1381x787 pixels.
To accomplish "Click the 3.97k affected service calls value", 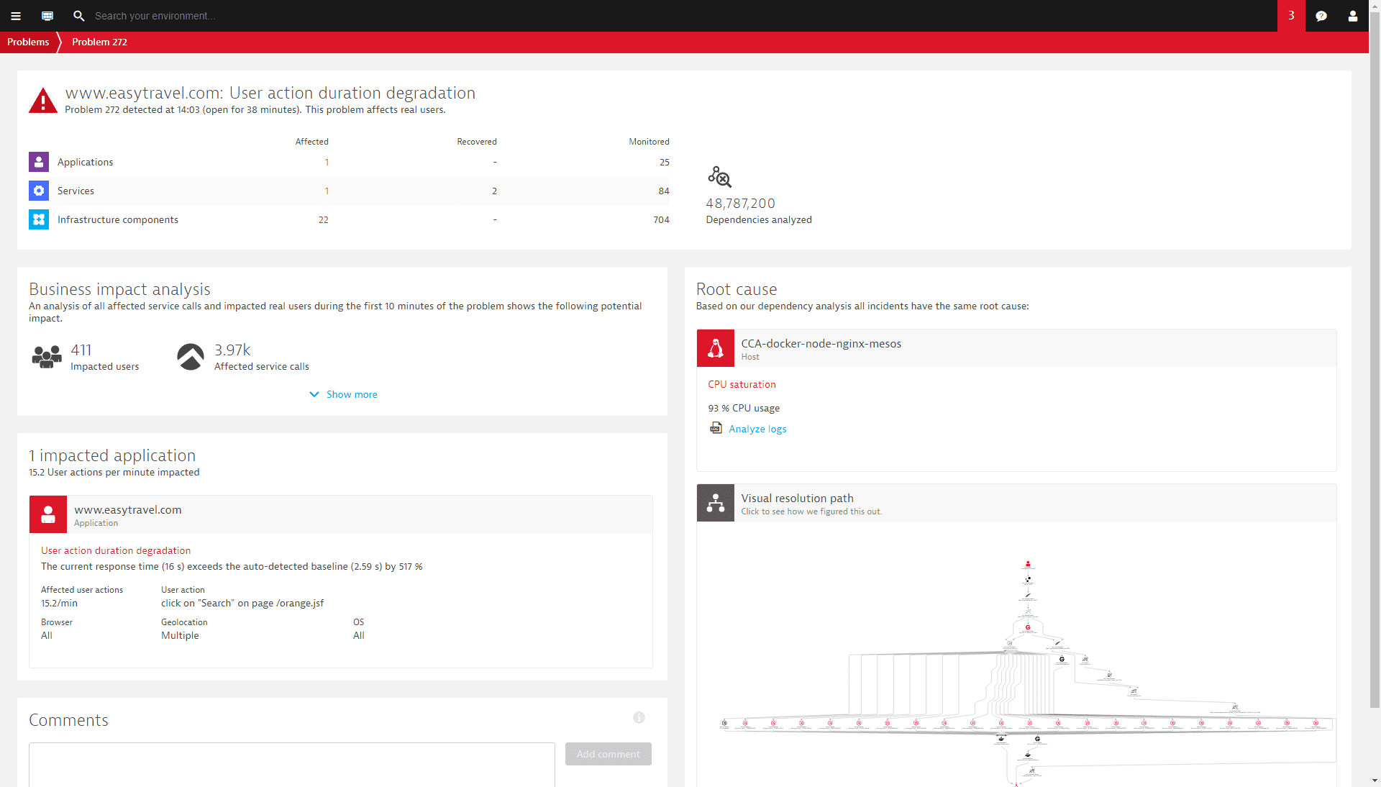I will [x=232, y=350].
